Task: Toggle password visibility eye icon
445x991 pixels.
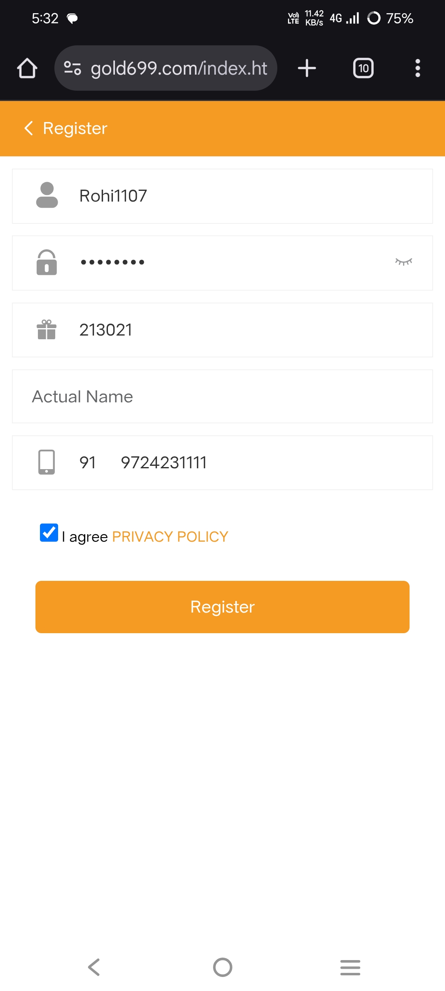Action: point(403,262)
